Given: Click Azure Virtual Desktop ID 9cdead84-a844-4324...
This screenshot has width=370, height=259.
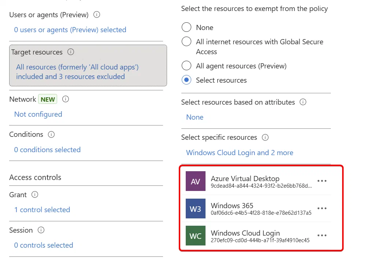Looking at the screenshot, I should tap(261, 186).
